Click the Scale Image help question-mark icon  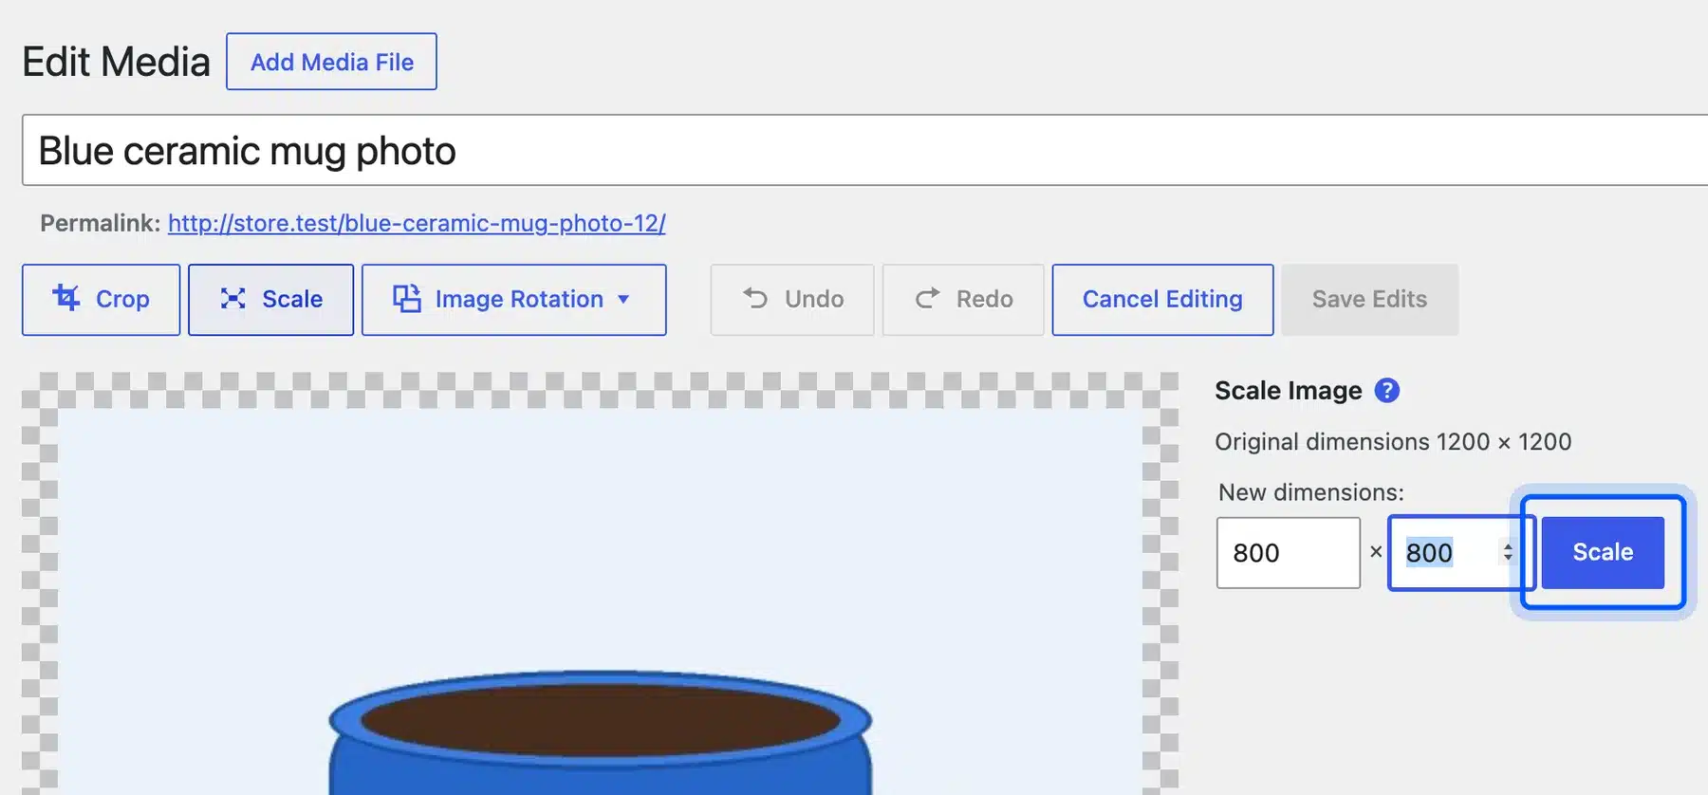click(1386, 390)
